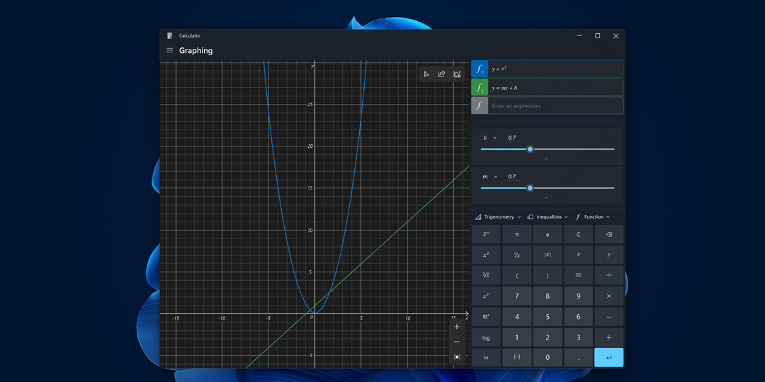Click the x to the power y key
The width and height of the screenshot is (765, 382).
(x=486, y=296)
